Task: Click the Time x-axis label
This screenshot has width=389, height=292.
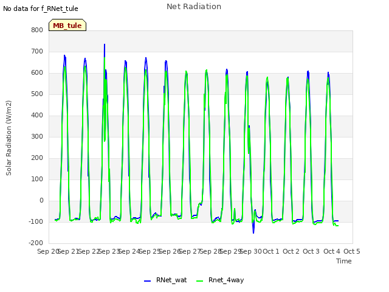Action: click(344, 261)
